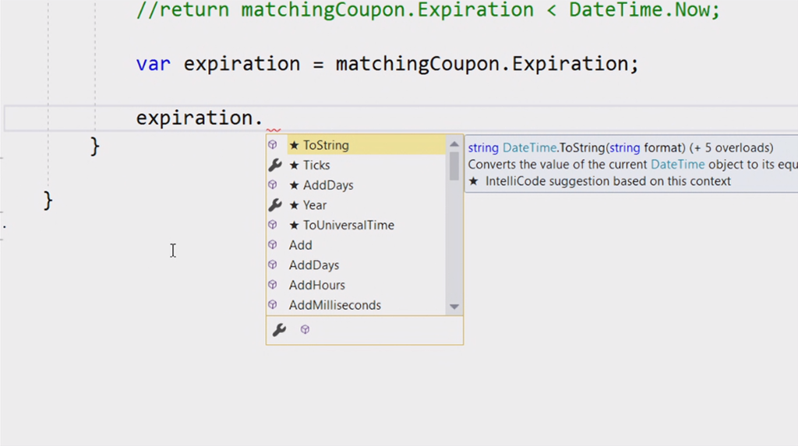Click the cube icon beside starred AddDays
798x446 pixels.
273,185
